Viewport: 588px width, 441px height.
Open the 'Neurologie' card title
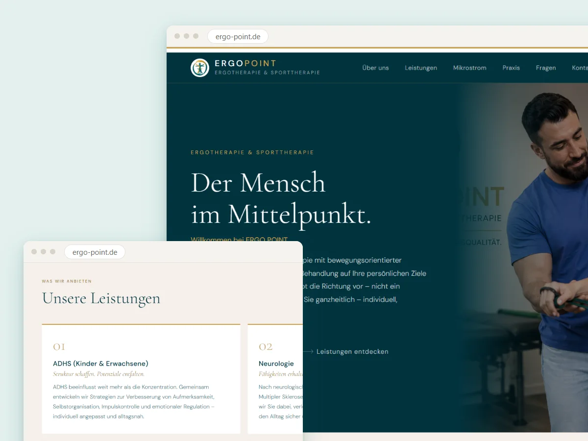pos(276,364)
